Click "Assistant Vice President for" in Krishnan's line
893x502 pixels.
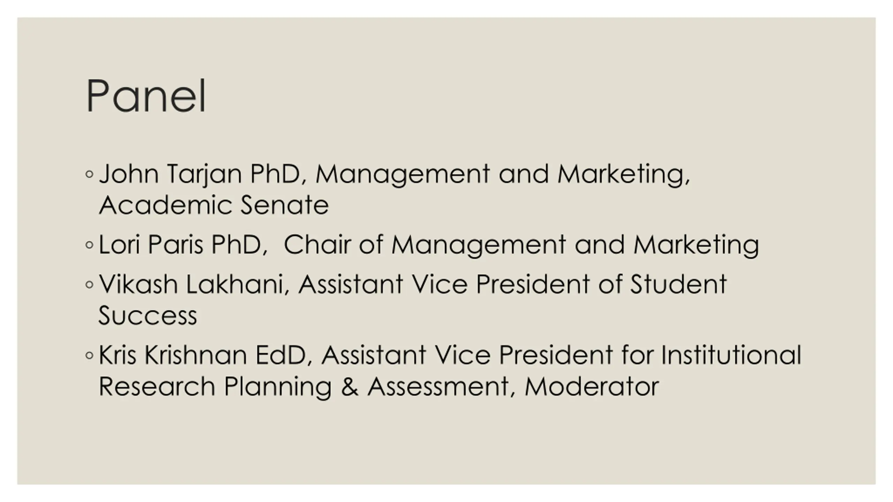pyautogui.click(x=487, y=355)
